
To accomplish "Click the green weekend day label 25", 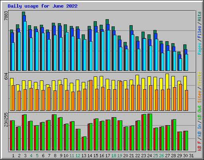I will (x=155, y=156).
